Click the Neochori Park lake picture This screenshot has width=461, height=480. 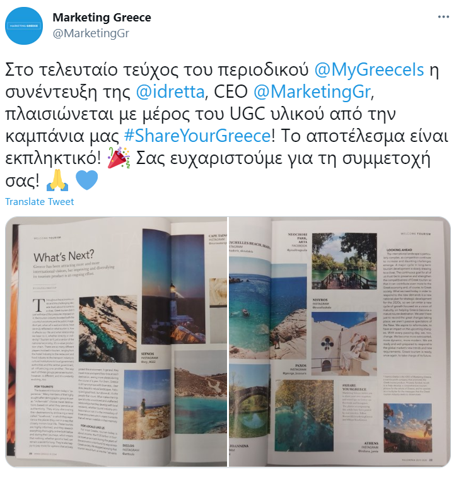344,261
